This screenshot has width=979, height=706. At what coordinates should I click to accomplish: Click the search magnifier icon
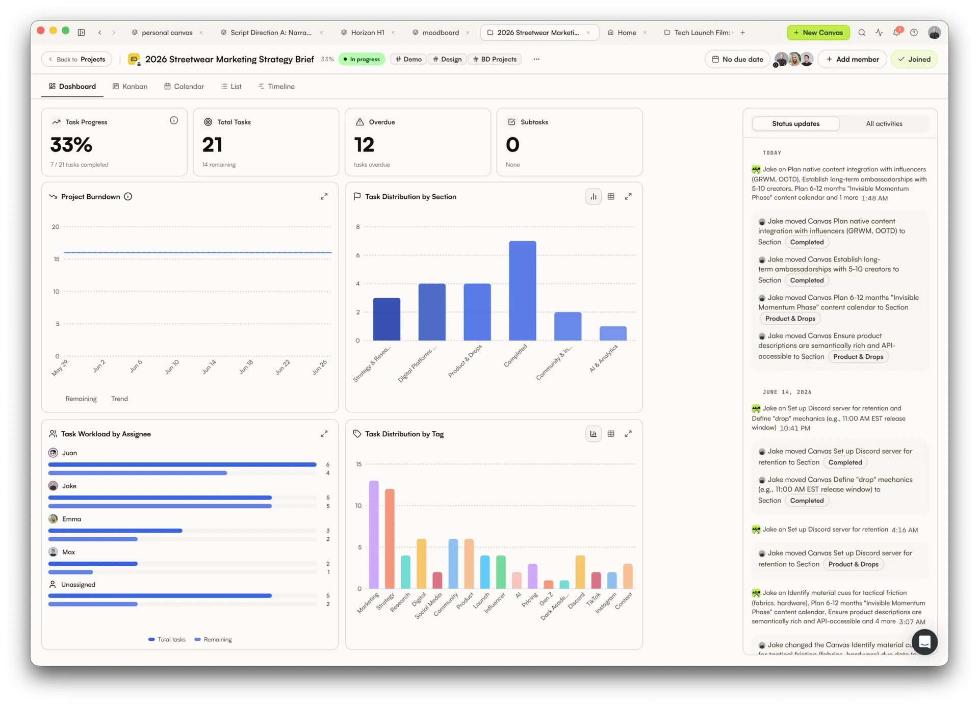[862, 33]
